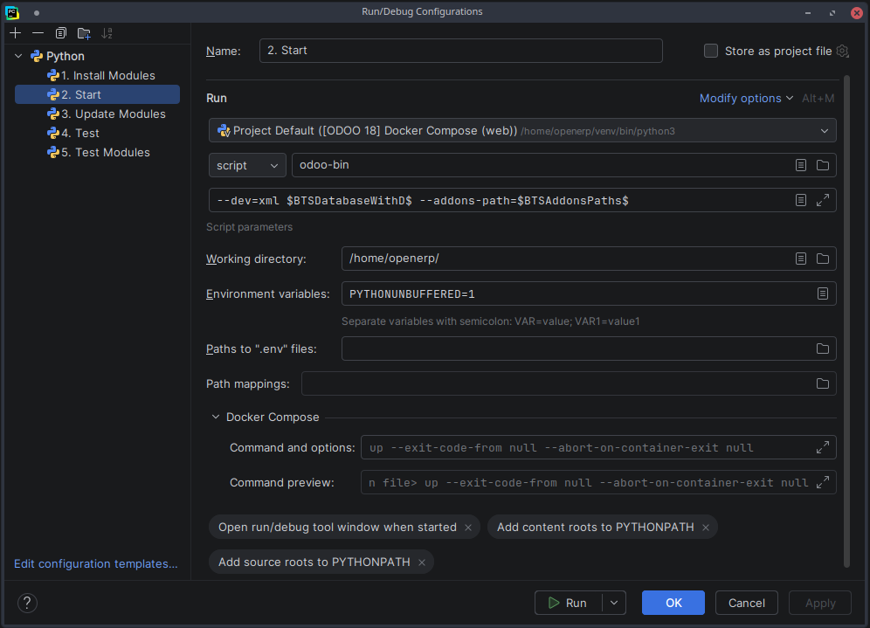
Task: Enable Store as project file checkbox
Action: [x=711, y=51]
